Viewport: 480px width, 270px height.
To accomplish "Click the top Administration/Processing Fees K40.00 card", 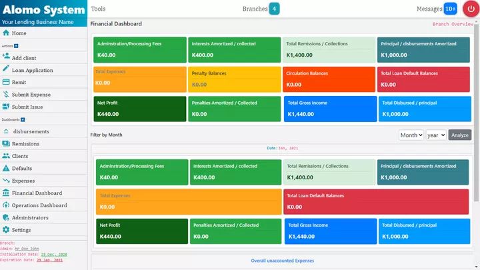I will (x=140, y=50).
